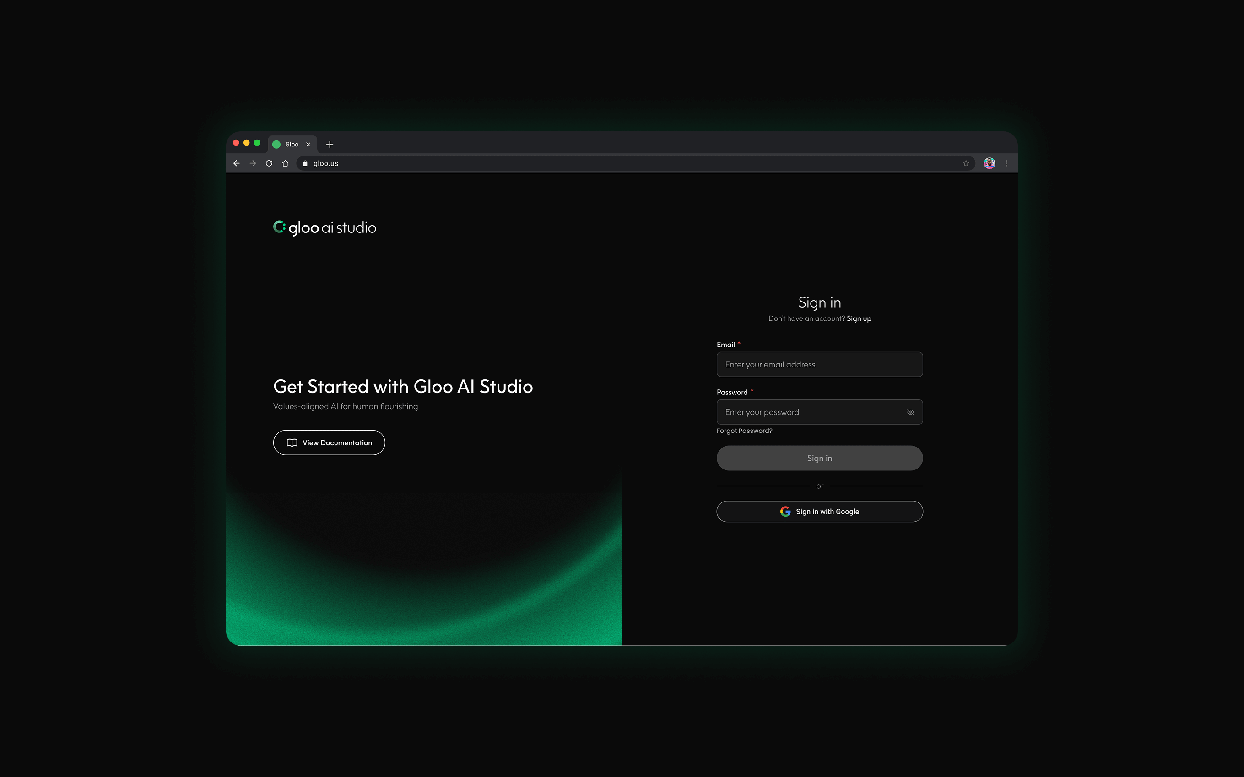Open the browser profile avatar
Viewport: 1244px width, 777px height.
pos(989,163)
